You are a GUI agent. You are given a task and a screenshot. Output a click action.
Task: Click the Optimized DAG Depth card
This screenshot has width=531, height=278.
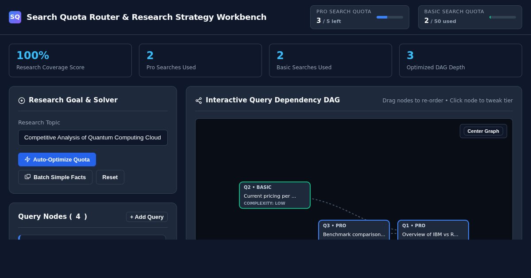coord(461,60)
